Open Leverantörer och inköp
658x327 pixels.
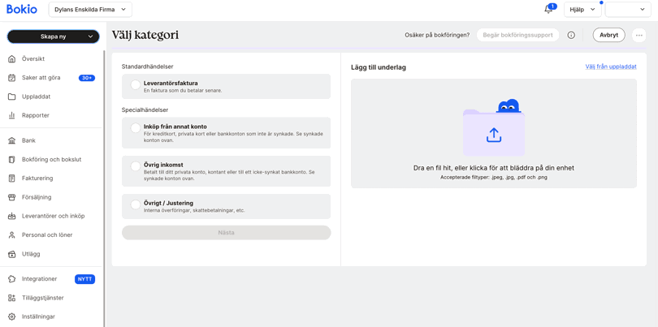(x=54, y=217)
